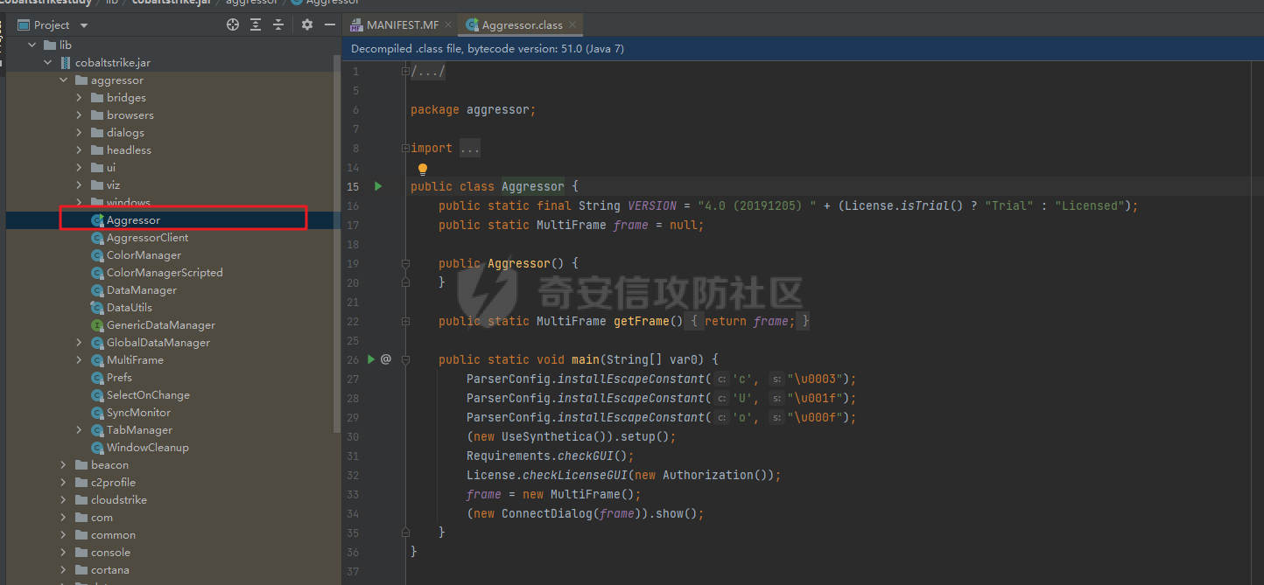Viewport: 1264px width, 585px height.
Task: Click the yellow lightbulb intention icon
Action: 423,169
